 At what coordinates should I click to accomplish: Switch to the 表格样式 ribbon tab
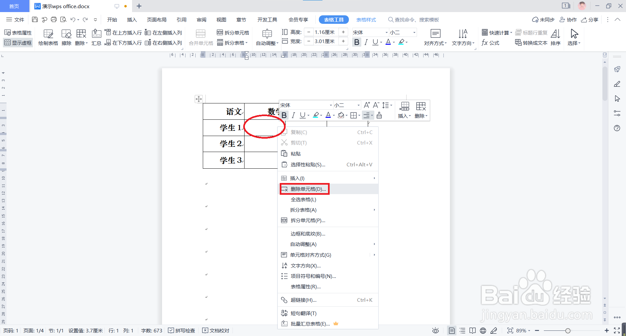[366, 20]
